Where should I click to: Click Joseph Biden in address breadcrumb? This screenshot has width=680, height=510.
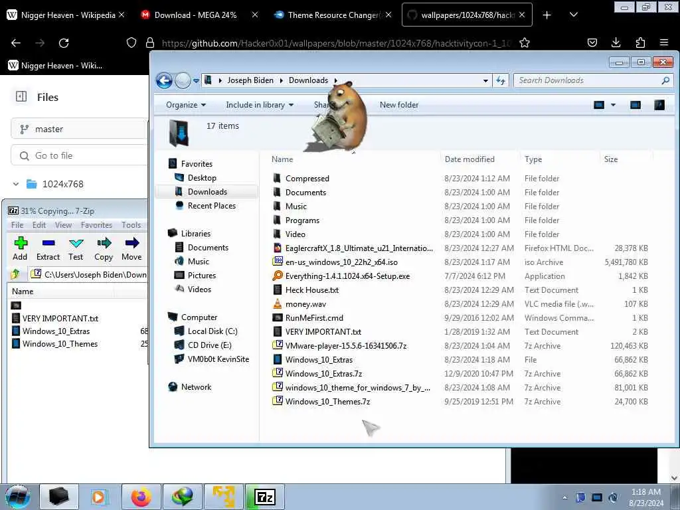tap(250, 80)
